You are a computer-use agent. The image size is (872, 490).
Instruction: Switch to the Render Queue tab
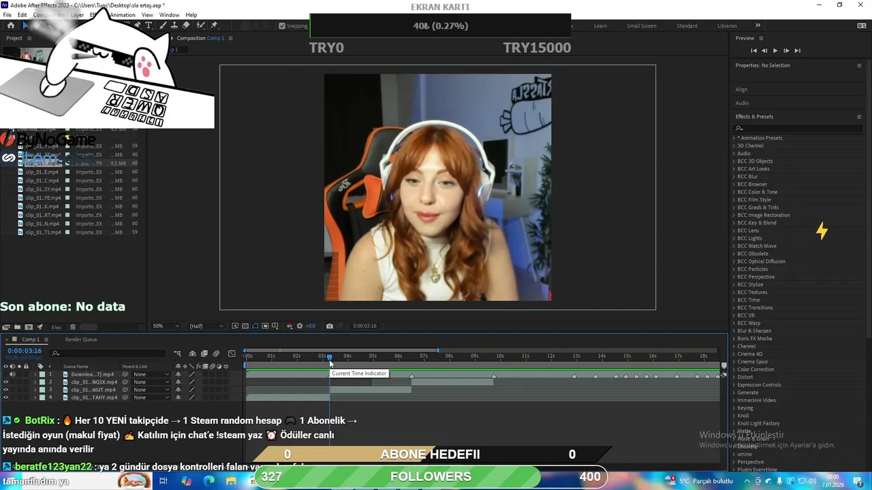tap(81, 340)
